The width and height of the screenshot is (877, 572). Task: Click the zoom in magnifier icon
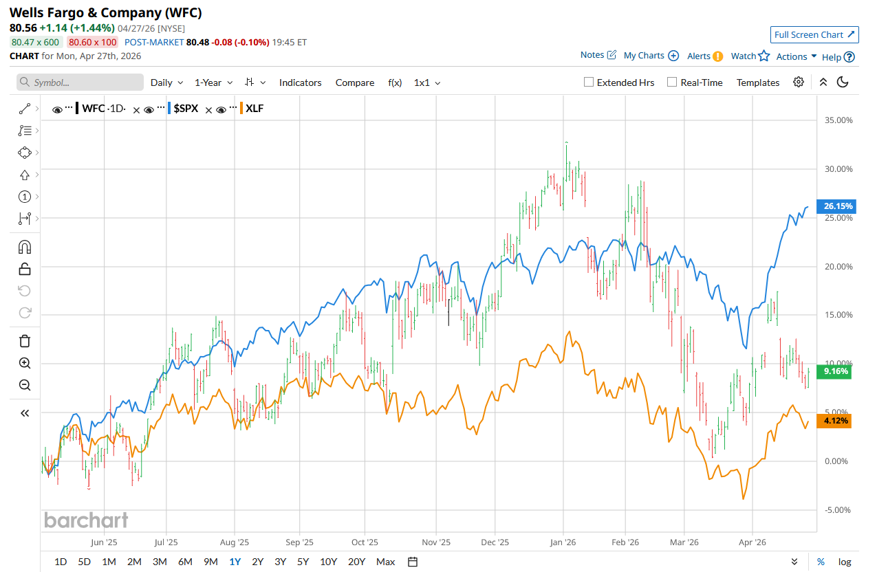pyautogui.click(x=25, y=363)
